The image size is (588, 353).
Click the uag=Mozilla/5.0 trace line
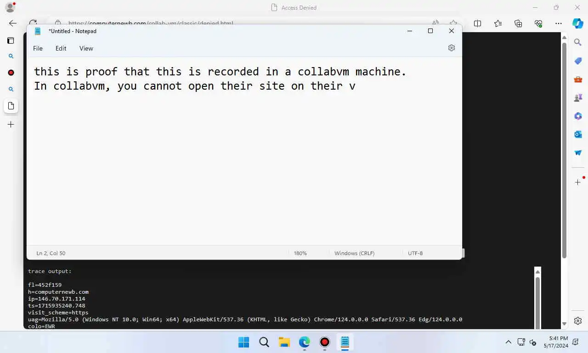tap(245, 319)
